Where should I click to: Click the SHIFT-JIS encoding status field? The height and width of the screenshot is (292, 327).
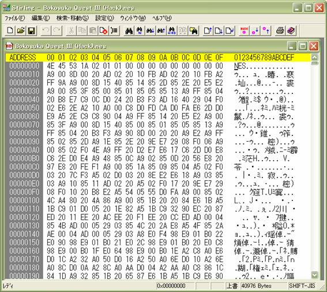pyautogui.click(x=302, y=286)
